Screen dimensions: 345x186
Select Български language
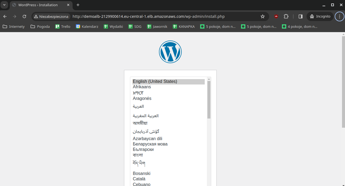point(168,150)
